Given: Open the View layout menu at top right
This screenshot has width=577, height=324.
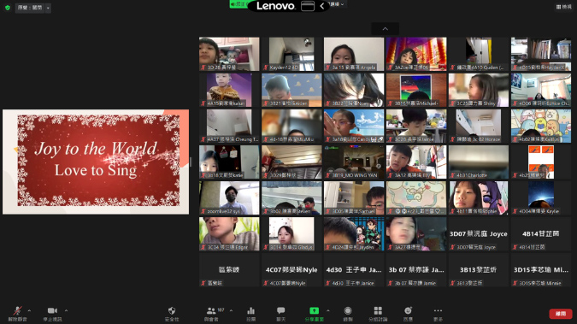Looking at the screenshot, I should click(564, 7).
